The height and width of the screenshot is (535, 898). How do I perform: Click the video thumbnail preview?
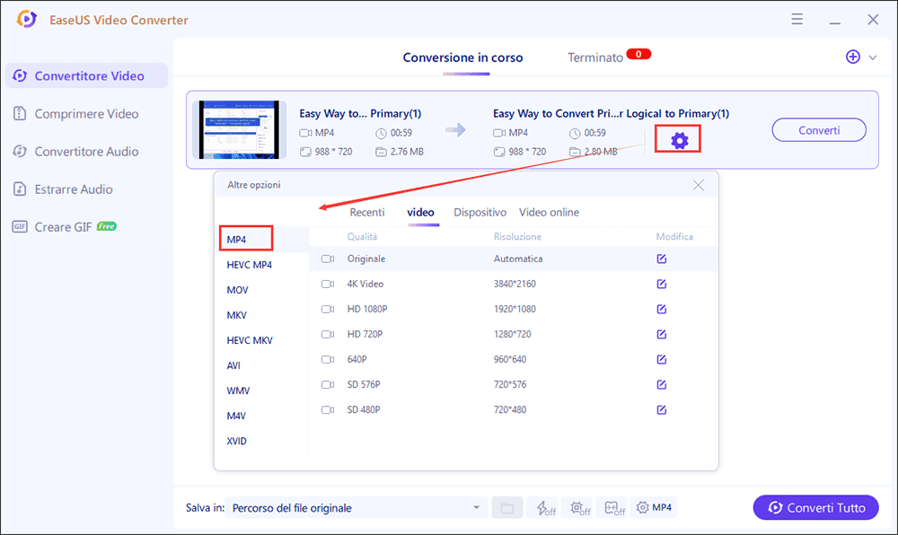pos(240,130)
